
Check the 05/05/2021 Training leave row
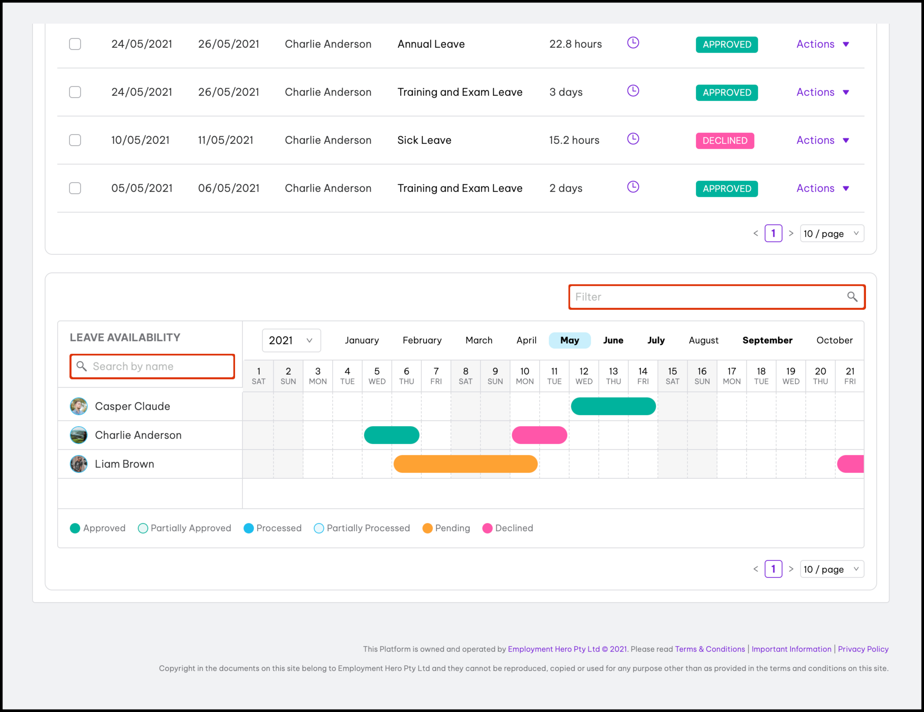coord(75,188)
